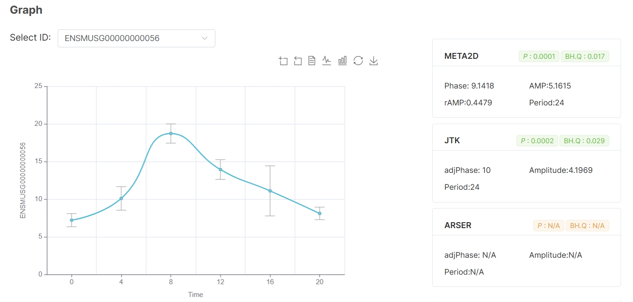This screenshot has height=302, width=633.
Task: Click the data point at time 0
Action: (x=71, y=220)
